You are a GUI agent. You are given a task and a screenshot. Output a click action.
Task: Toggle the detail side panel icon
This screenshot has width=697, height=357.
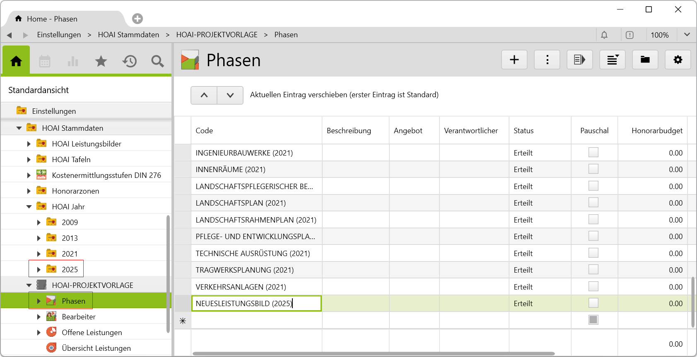(x=580, y=60)
